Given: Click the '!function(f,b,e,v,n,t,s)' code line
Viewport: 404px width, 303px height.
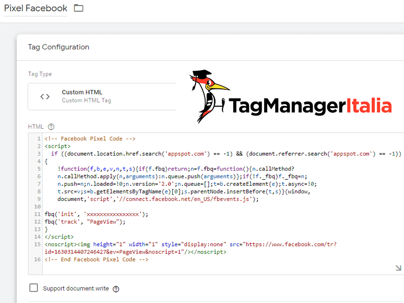Looking at the screenshot, I should (x=176, y=169).
